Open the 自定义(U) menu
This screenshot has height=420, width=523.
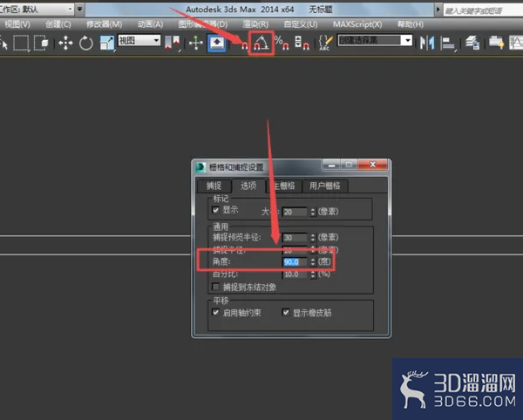point(301,24)
